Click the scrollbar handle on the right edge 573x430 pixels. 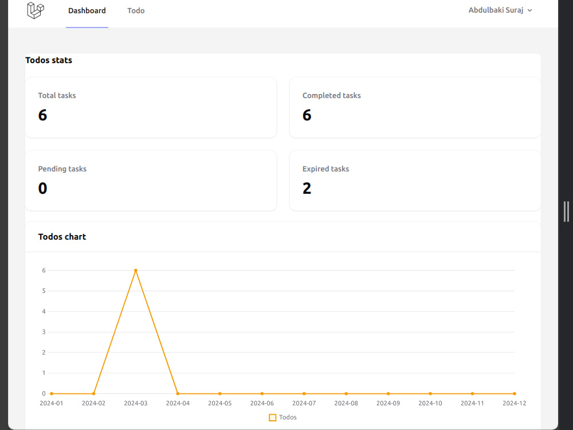point(566,211)
